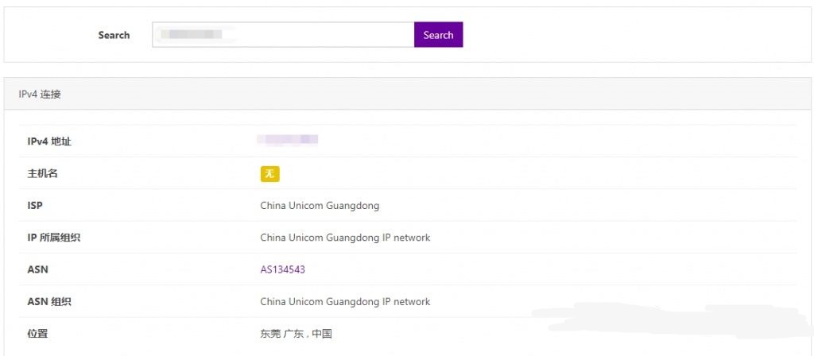Click the ISP value China Unicom Guangdong
The height and width of the screenshot is (356, 814).
(320, 206)
